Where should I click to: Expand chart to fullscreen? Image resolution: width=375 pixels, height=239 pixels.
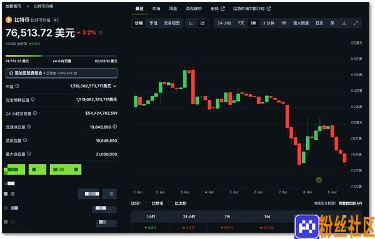[x=356, y=23]
